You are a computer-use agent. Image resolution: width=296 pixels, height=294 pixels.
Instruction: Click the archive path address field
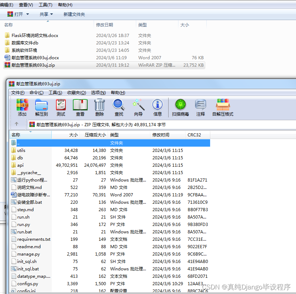click(162, 124)
